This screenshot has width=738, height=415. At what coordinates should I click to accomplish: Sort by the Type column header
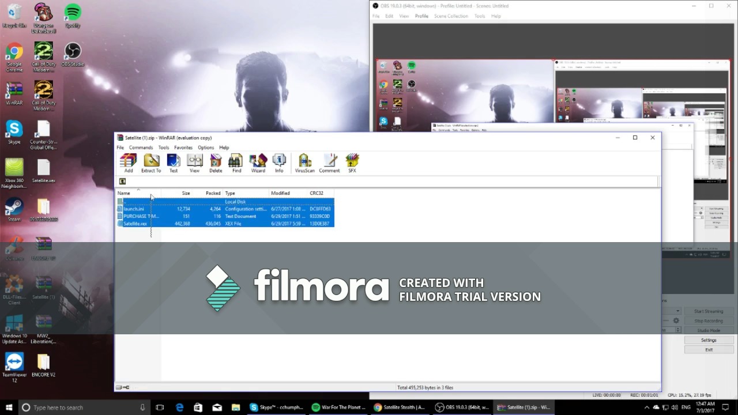click(x=246, y=193)
